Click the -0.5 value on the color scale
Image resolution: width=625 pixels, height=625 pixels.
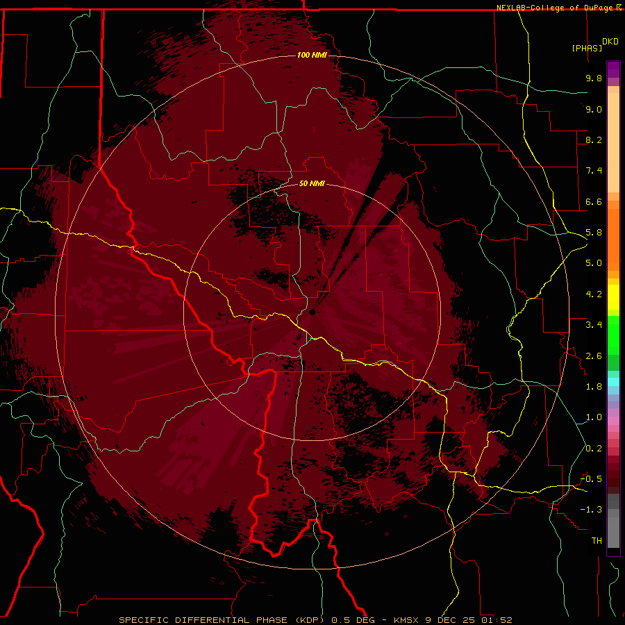click(591, 479)
